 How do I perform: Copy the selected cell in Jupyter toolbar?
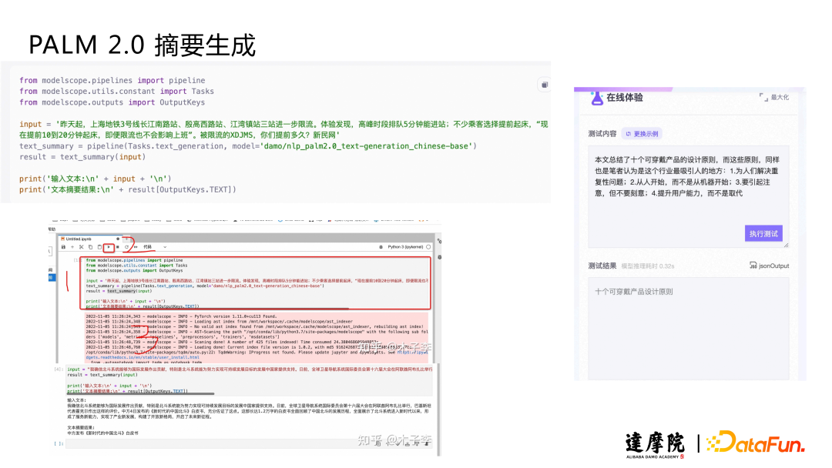91,247
